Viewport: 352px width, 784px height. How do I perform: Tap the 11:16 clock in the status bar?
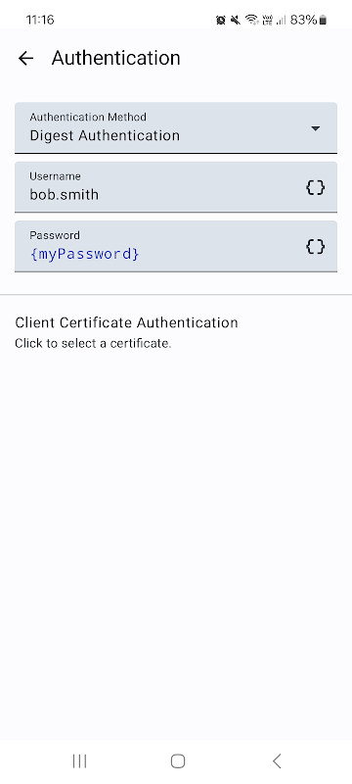[40, 20]
